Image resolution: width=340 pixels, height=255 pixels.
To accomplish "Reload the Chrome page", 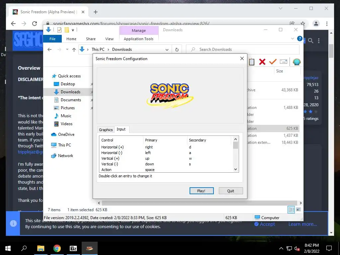I will pos(35,24).
